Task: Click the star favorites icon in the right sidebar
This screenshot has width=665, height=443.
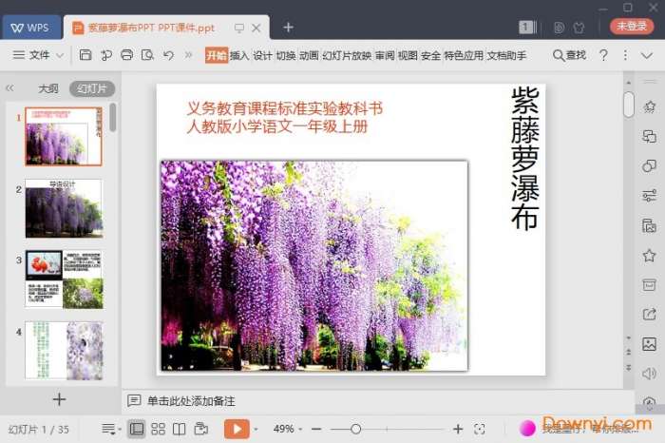Action: (x=649, y=255)
